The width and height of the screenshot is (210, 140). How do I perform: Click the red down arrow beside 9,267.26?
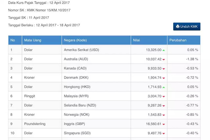coord(164,106)
